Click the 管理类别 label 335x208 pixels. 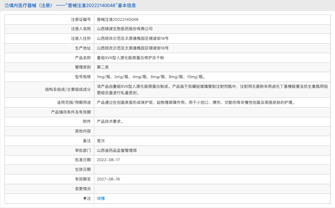[x=83, y=67]
